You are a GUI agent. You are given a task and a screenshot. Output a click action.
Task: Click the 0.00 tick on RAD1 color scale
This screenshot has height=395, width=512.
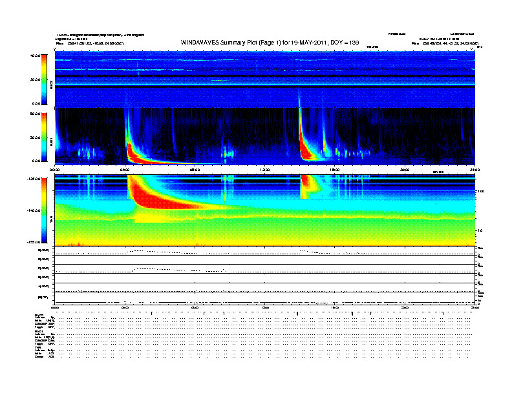(x=36, y=161)
